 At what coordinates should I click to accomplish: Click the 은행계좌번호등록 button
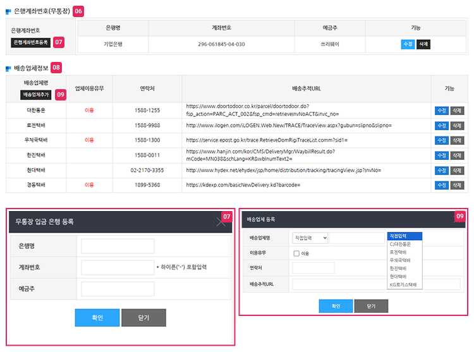click(x=30, y=42)
